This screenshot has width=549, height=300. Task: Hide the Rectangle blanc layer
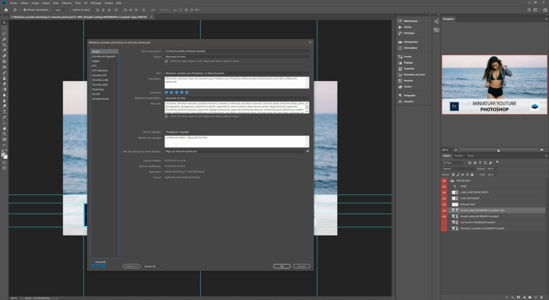tap(444, 205)
